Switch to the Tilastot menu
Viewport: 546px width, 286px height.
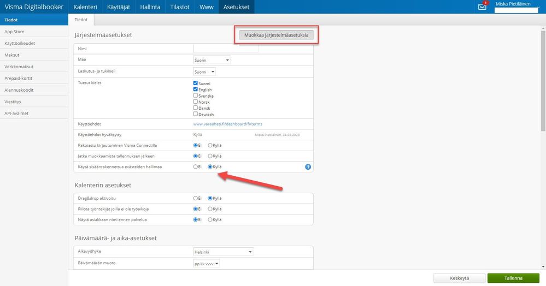tap(179, 7)
